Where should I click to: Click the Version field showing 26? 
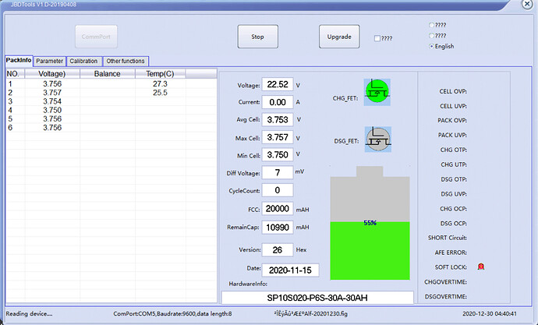278,250
